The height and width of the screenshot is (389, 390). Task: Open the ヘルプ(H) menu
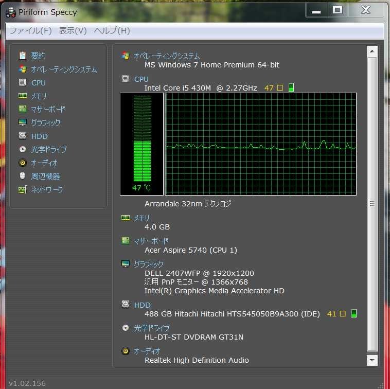[x=112, y=31]
